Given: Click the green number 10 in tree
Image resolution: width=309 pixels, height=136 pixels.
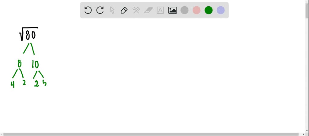Looking at the screenshot, I should (x=35, y=64).
